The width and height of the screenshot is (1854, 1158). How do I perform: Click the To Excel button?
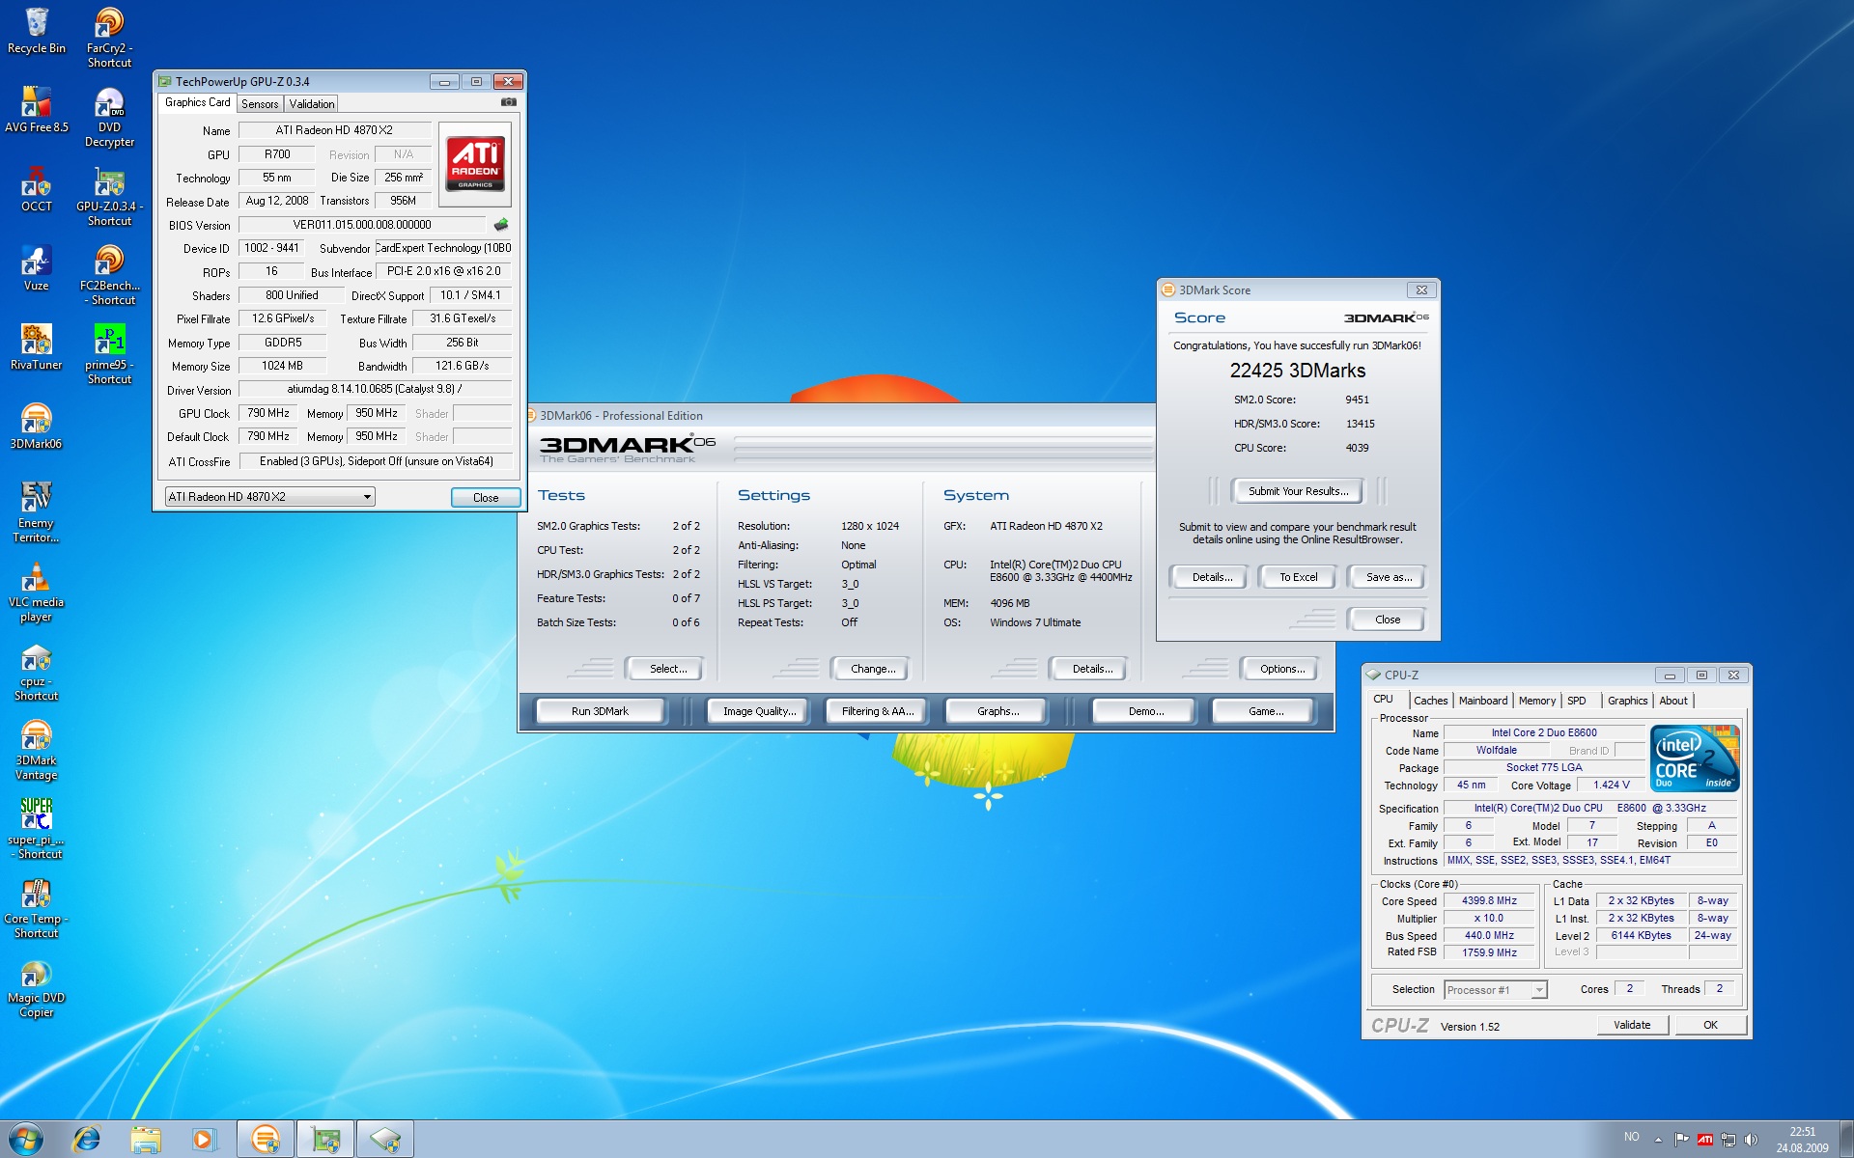click(1298, 577)
